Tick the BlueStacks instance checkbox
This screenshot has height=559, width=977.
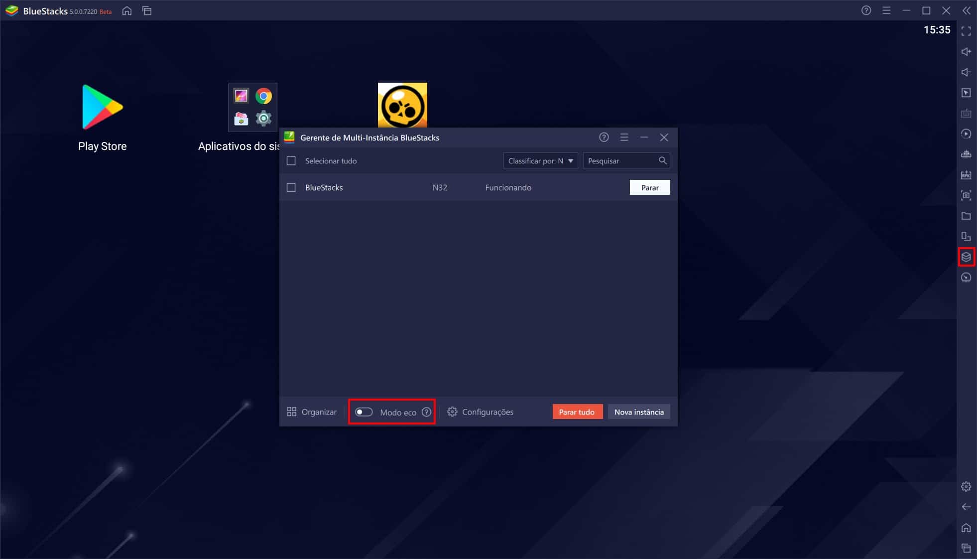click(291, 188)
